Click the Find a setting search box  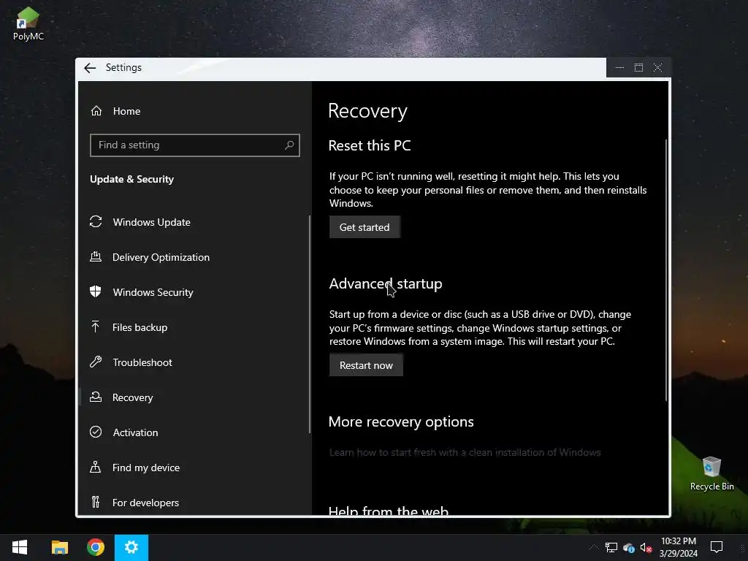point(194,145)
